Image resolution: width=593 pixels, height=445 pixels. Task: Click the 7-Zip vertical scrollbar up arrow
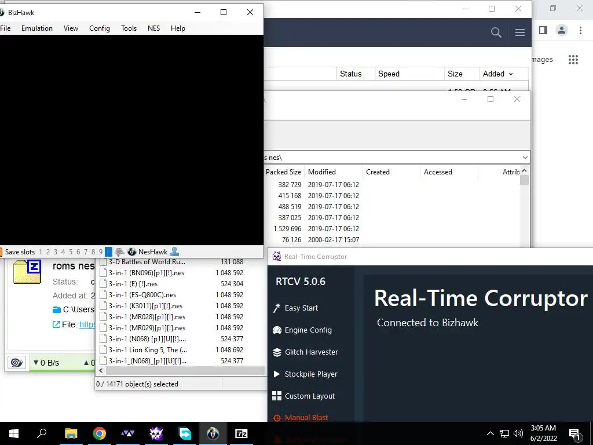click(524, 171)
